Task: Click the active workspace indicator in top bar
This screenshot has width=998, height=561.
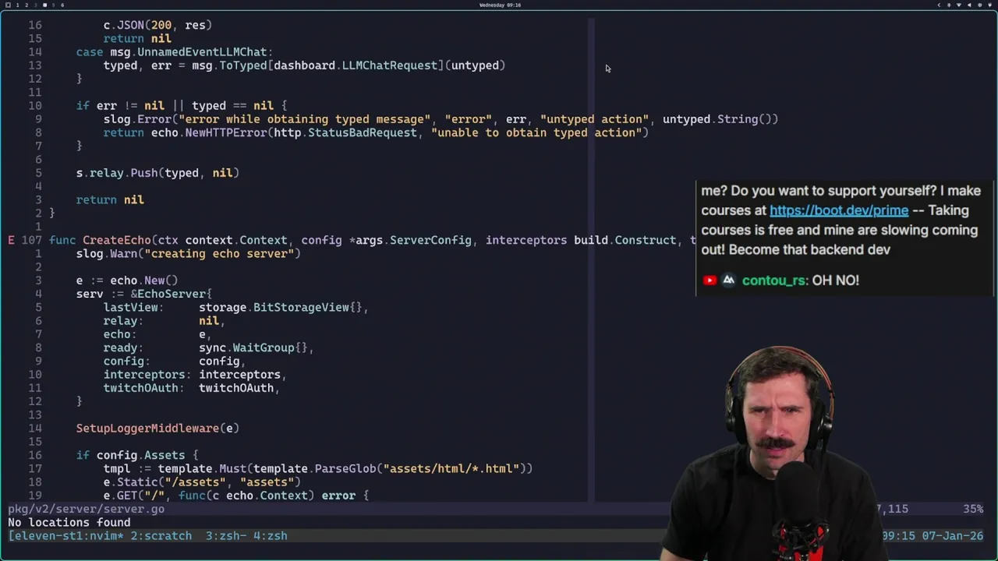Action: [44, 5]
